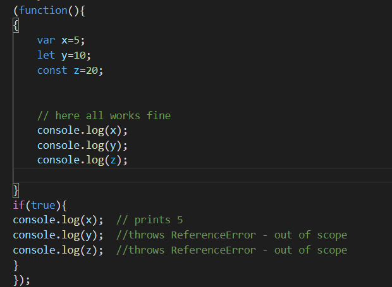
Task: Click the indented 'console.log(y);' inside block
Action: click(x=82, y=146)
